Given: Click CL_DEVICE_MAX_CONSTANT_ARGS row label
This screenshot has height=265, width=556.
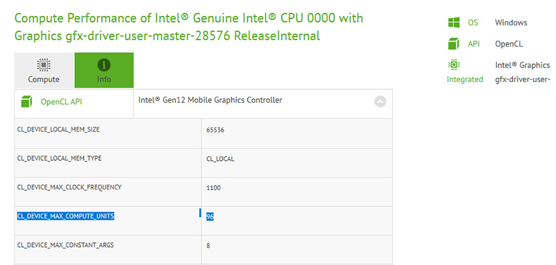Looking at the screenshot, I should pos(66,245).
